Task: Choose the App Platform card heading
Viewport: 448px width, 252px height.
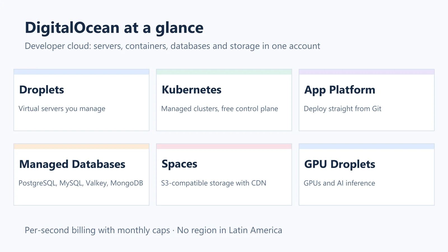Action: point(340,90)
